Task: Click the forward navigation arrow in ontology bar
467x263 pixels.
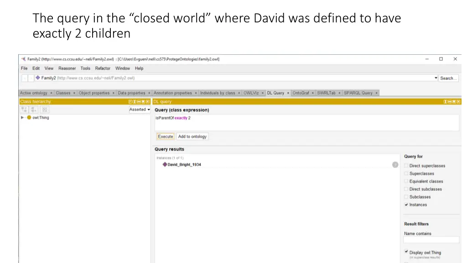Action: (31, 78)
